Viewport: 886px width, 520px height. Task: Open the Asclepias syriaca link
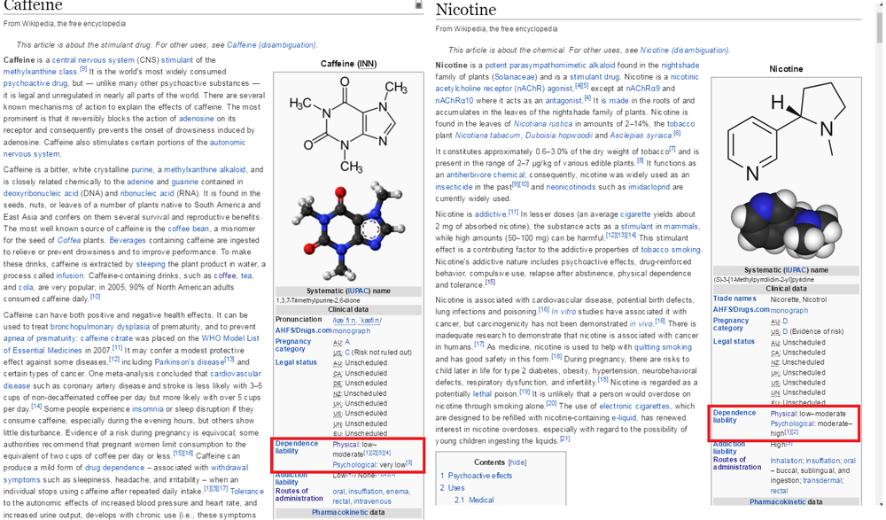pos(641,135)
